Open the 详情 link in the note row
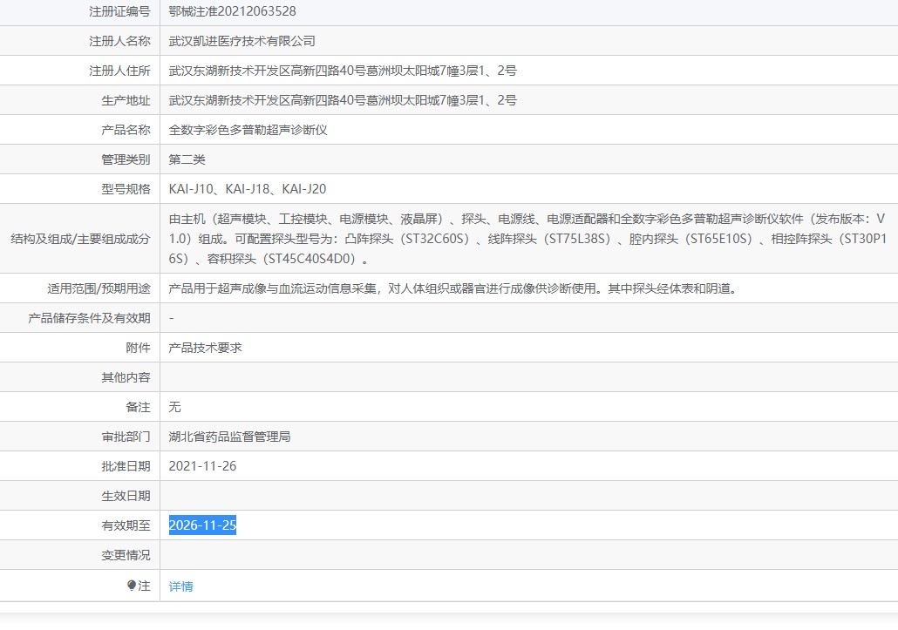This screenshot has height=630, width=898. (181, 586)
